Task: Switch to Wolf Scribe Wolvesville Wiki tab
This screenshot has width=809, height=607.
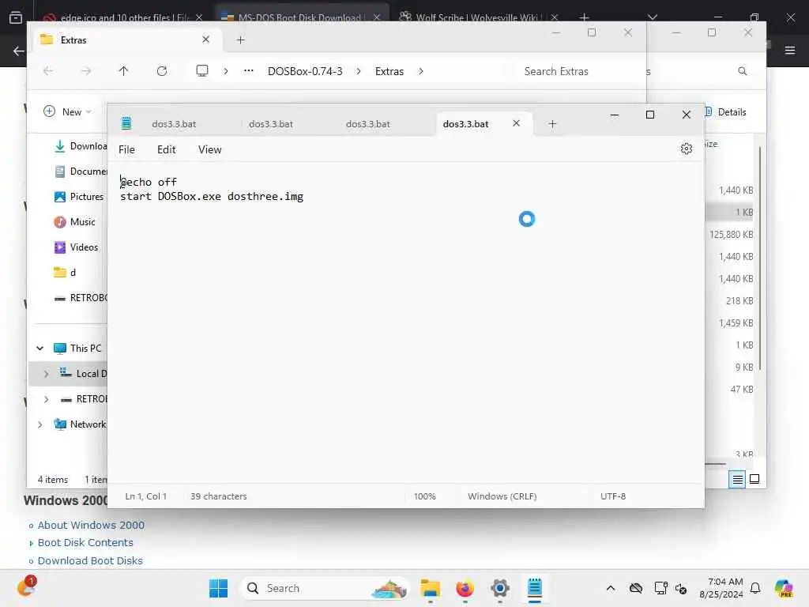Action: (475, 17)
